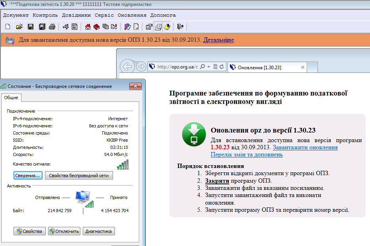370x246 pixels.
Task: Select the Общие tab
Action: point(10,97)
